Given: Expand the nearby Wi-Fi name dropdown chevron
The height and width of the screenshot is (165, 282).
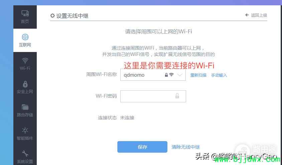Looking at the screenshot, I should 180,75.
